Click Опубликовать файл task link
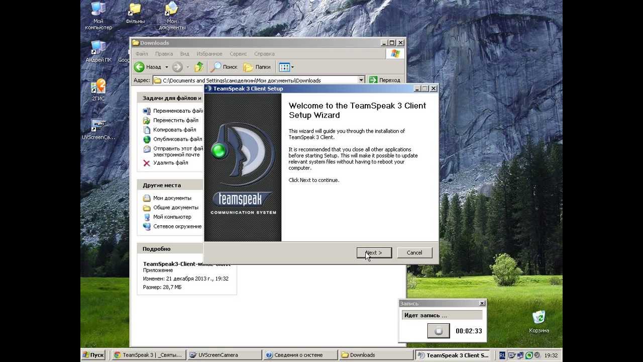643x362 pixels. (x=178, y=139)
